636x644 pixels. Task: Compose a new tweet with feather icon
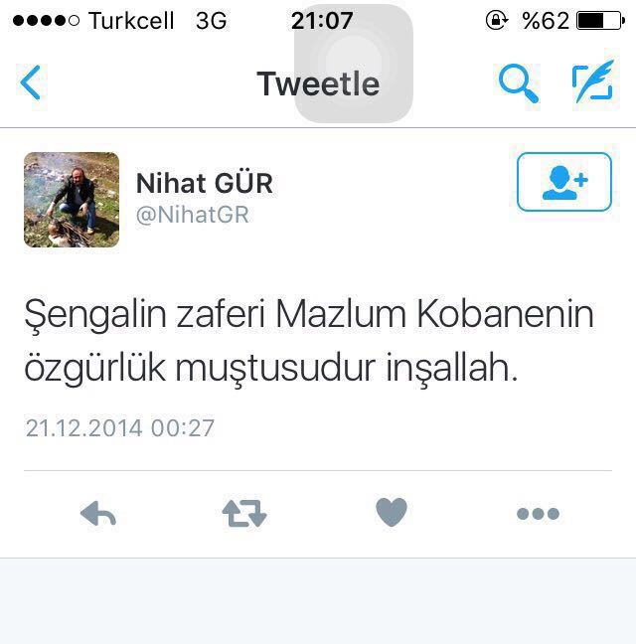pyautogui.click(x=593, y=81)
